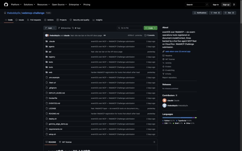The width and height of the screenshot is (242, 151).
Task: Expand the Enterprise dropdown
Action: [75, 4]
